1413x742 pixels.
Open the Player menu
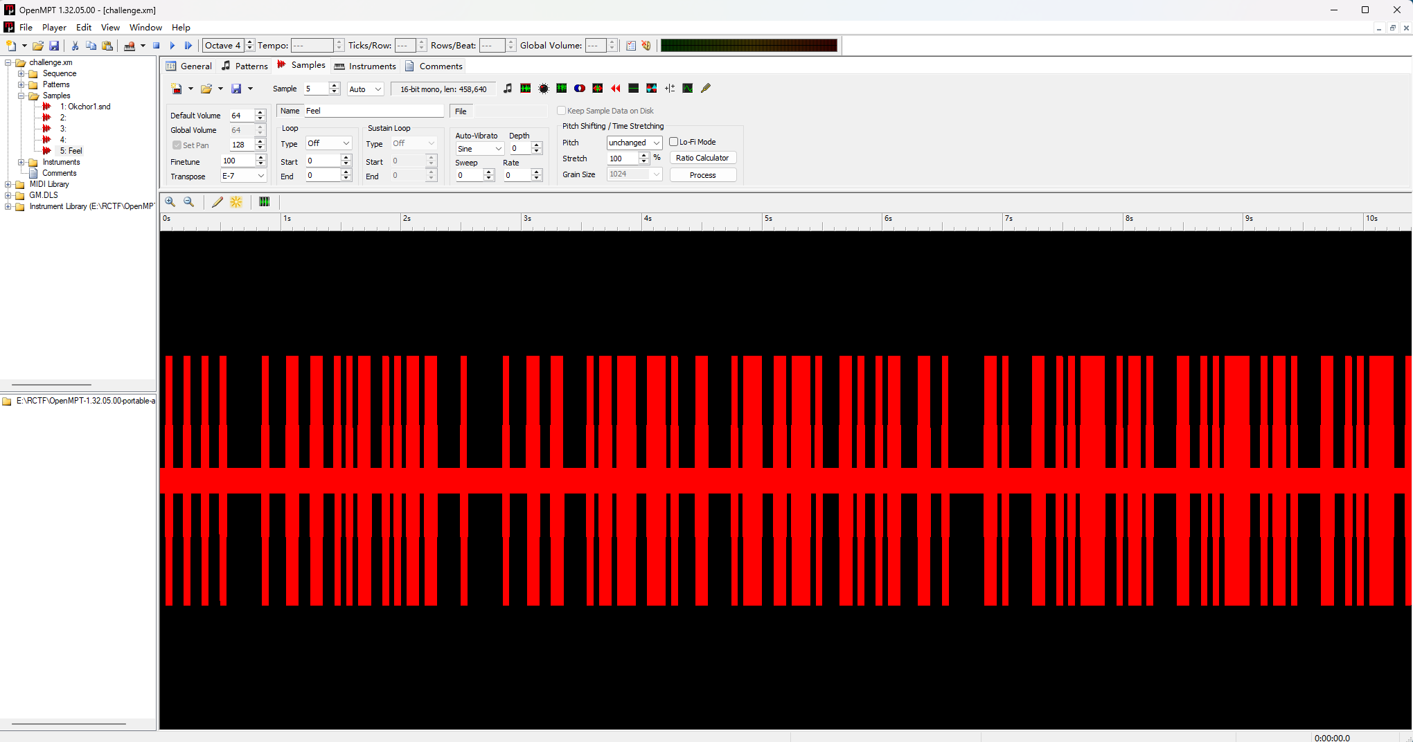(x=54, y=28)
